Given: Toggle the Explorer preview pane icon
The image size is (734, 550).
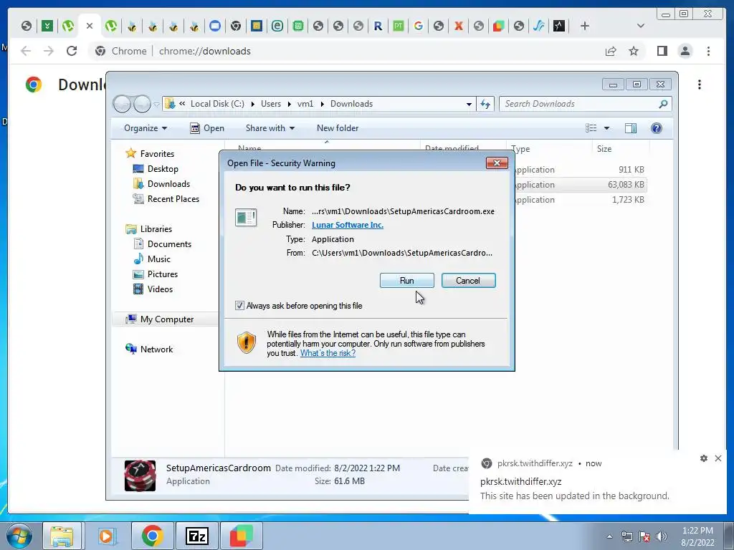Looking at the screenshot, I should [631, 128].
